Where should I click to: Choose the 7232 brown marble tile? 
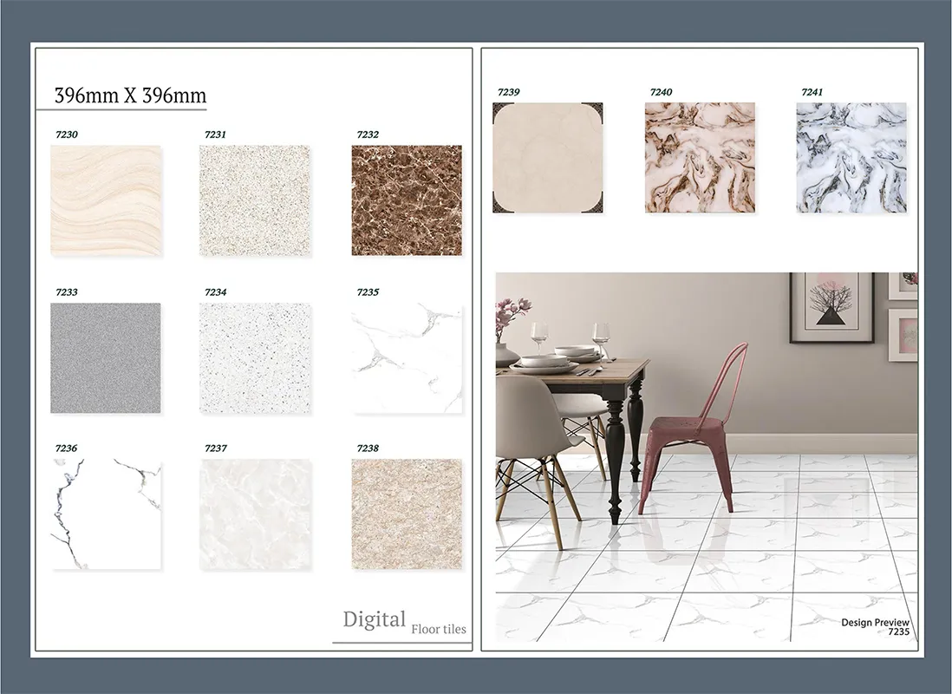tap(407, 200)
